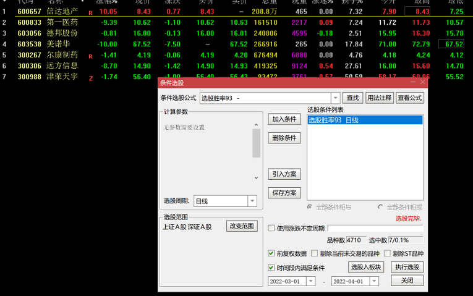Run screening with 执行选股 button
The width and height of the screenshot is (473, 296).
point(407,267)
